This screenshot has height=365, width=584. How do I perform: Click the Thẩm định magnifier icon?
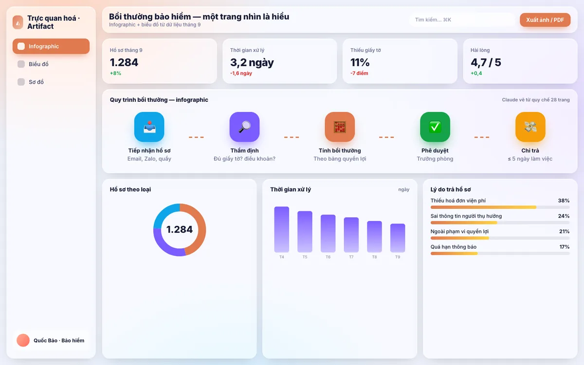(244, 127)
